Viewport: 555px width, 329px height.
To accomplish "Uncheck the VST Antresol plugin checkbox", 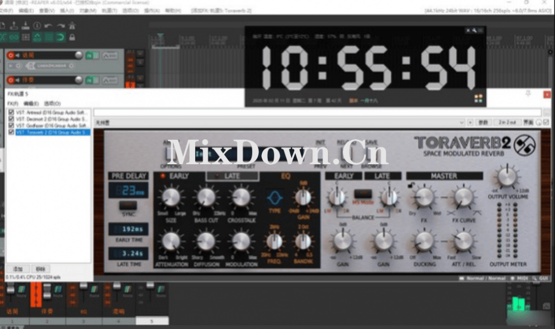I will pos(11,112).
